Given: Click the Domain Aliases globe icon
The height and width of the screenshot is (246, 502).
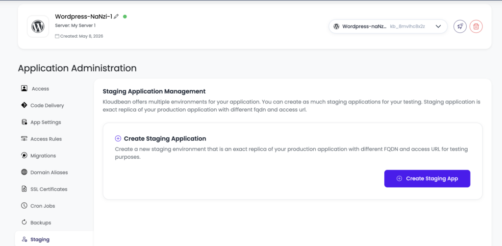Looking at the screenshot, I should pos(24,172).
